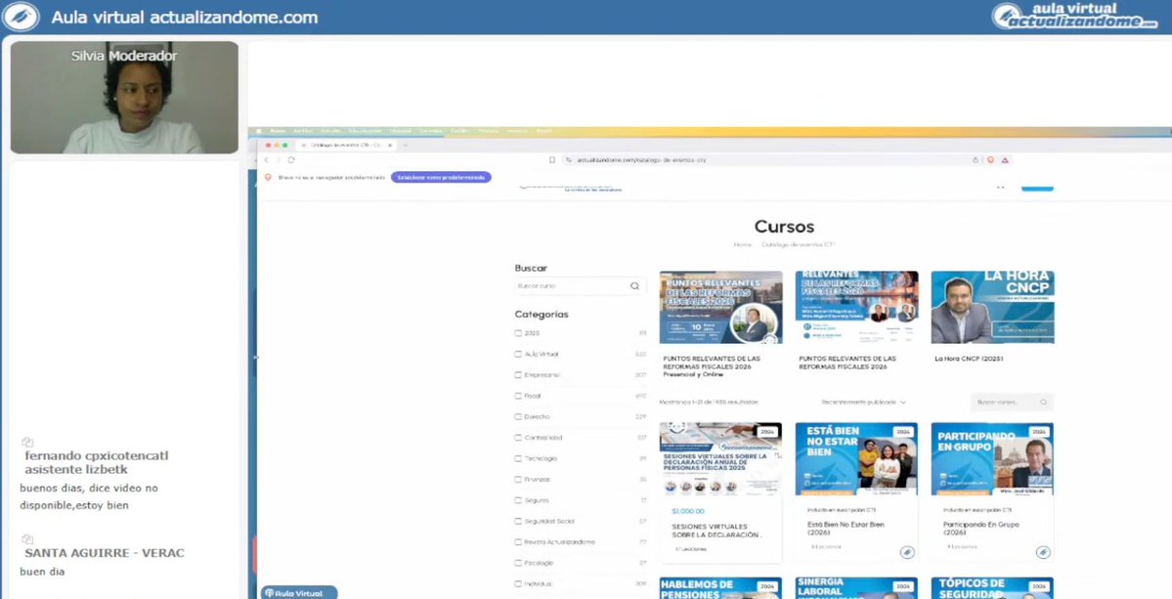Check the Individual category checkbox

(519, 584)
